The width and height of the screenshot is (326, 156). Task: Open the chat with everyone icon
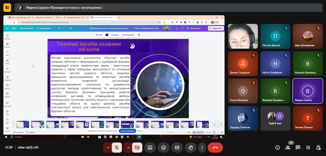pos(298,148)
